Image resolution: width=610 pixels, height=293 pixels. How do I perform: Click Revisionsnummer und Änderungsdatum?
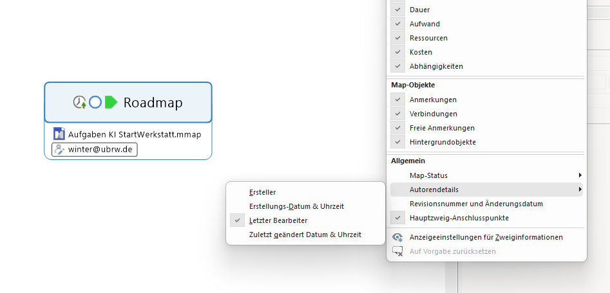pyautogui.click(x=476, y=204)
